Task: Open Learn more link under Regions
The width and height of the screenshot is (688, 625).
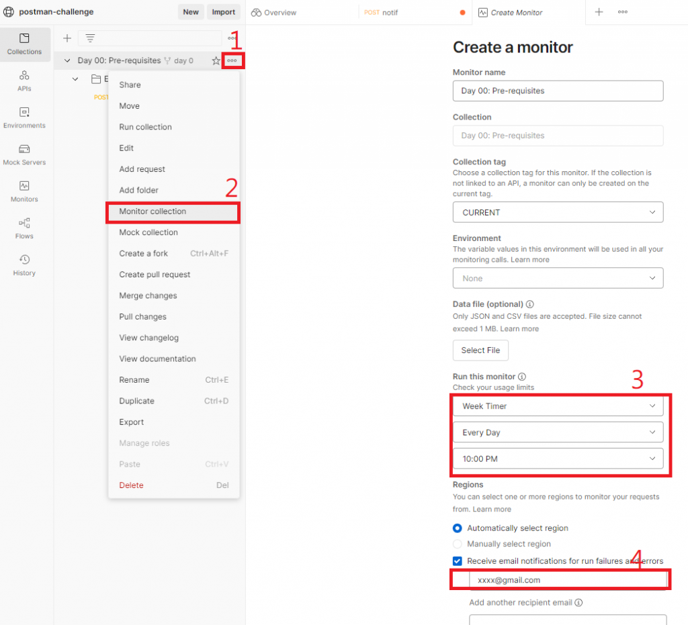Action: pyautogui.click(x=491, y=510)
